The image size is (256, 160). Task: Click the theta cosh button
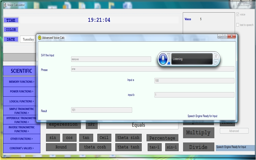[95, 147]
